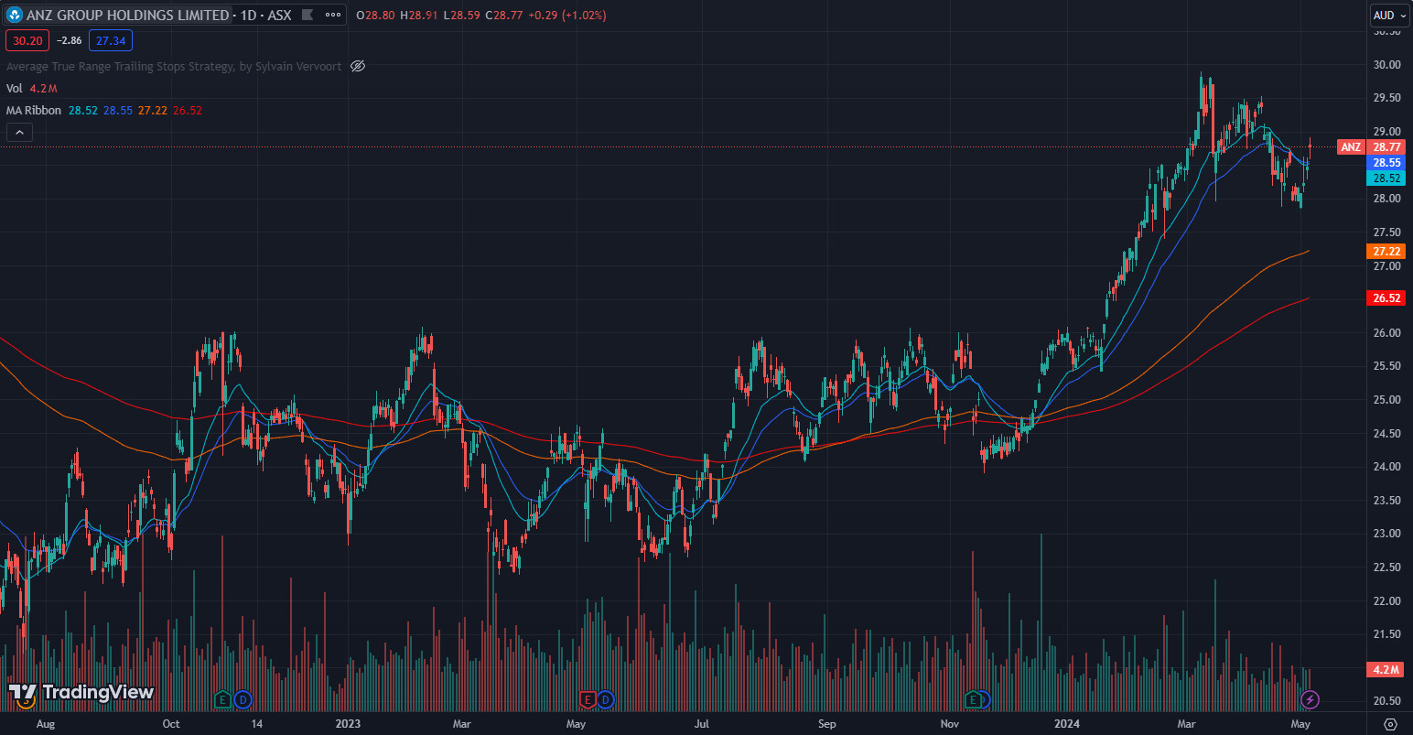Select the Vol indicator legend label

[x=15, y=88]
